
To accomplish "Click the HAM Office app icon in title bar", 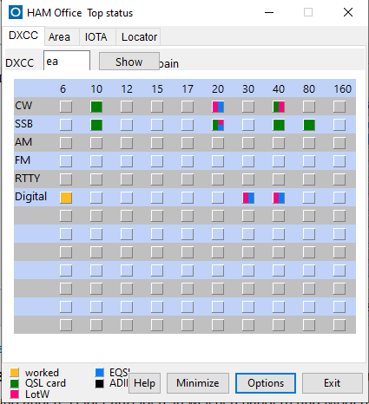I will pos(16,12).
